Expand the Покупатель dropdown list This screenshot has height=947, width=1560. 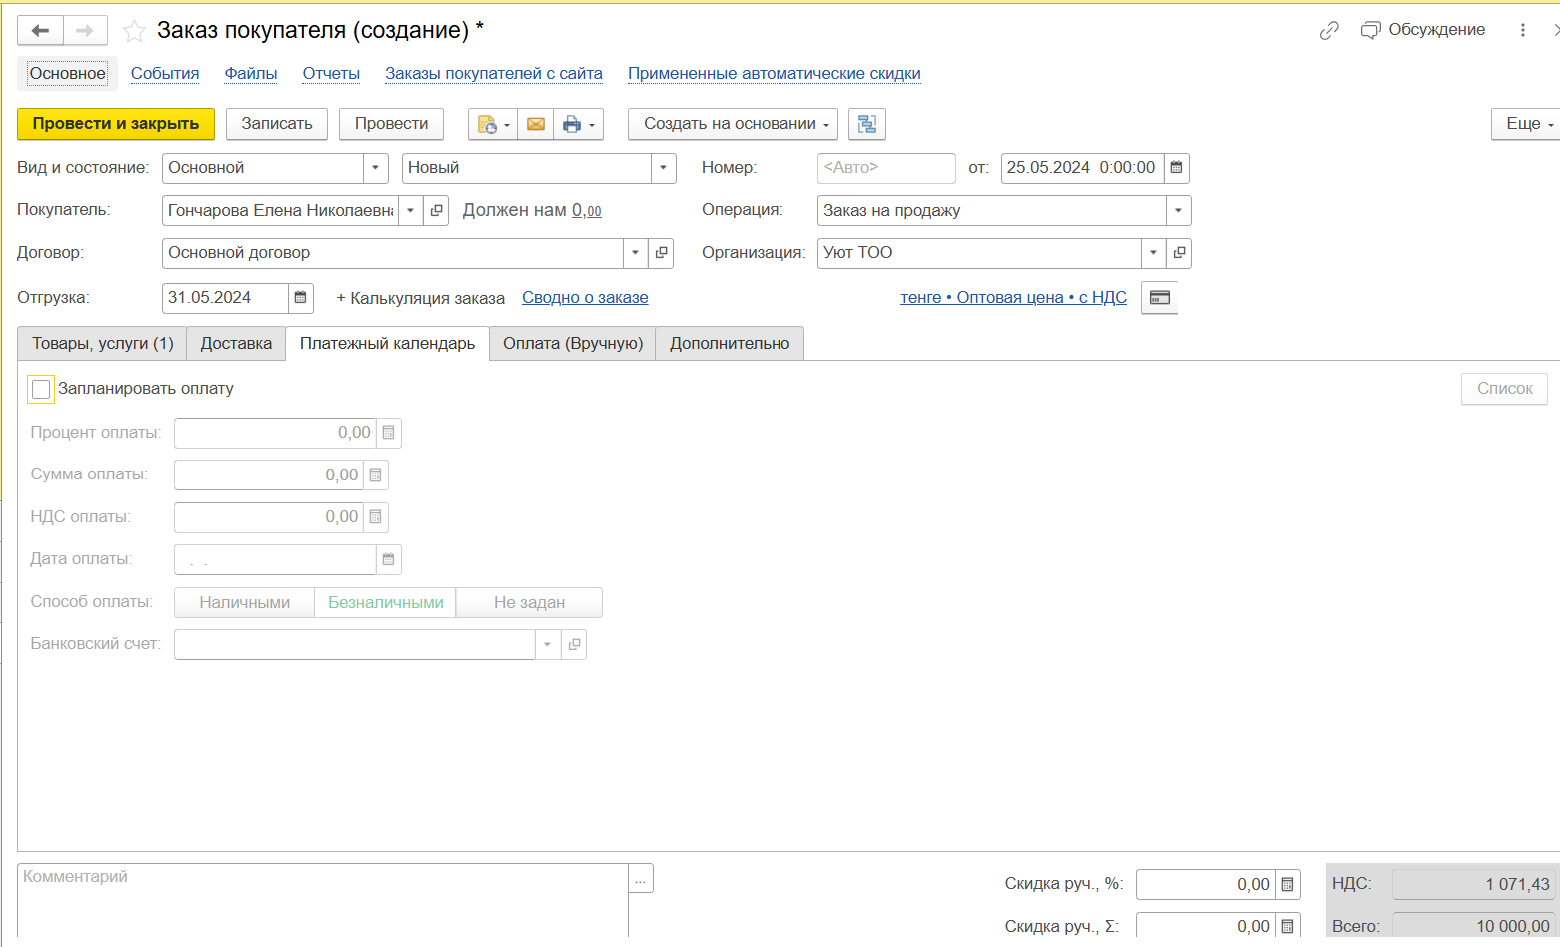click(x=410, y=211)
